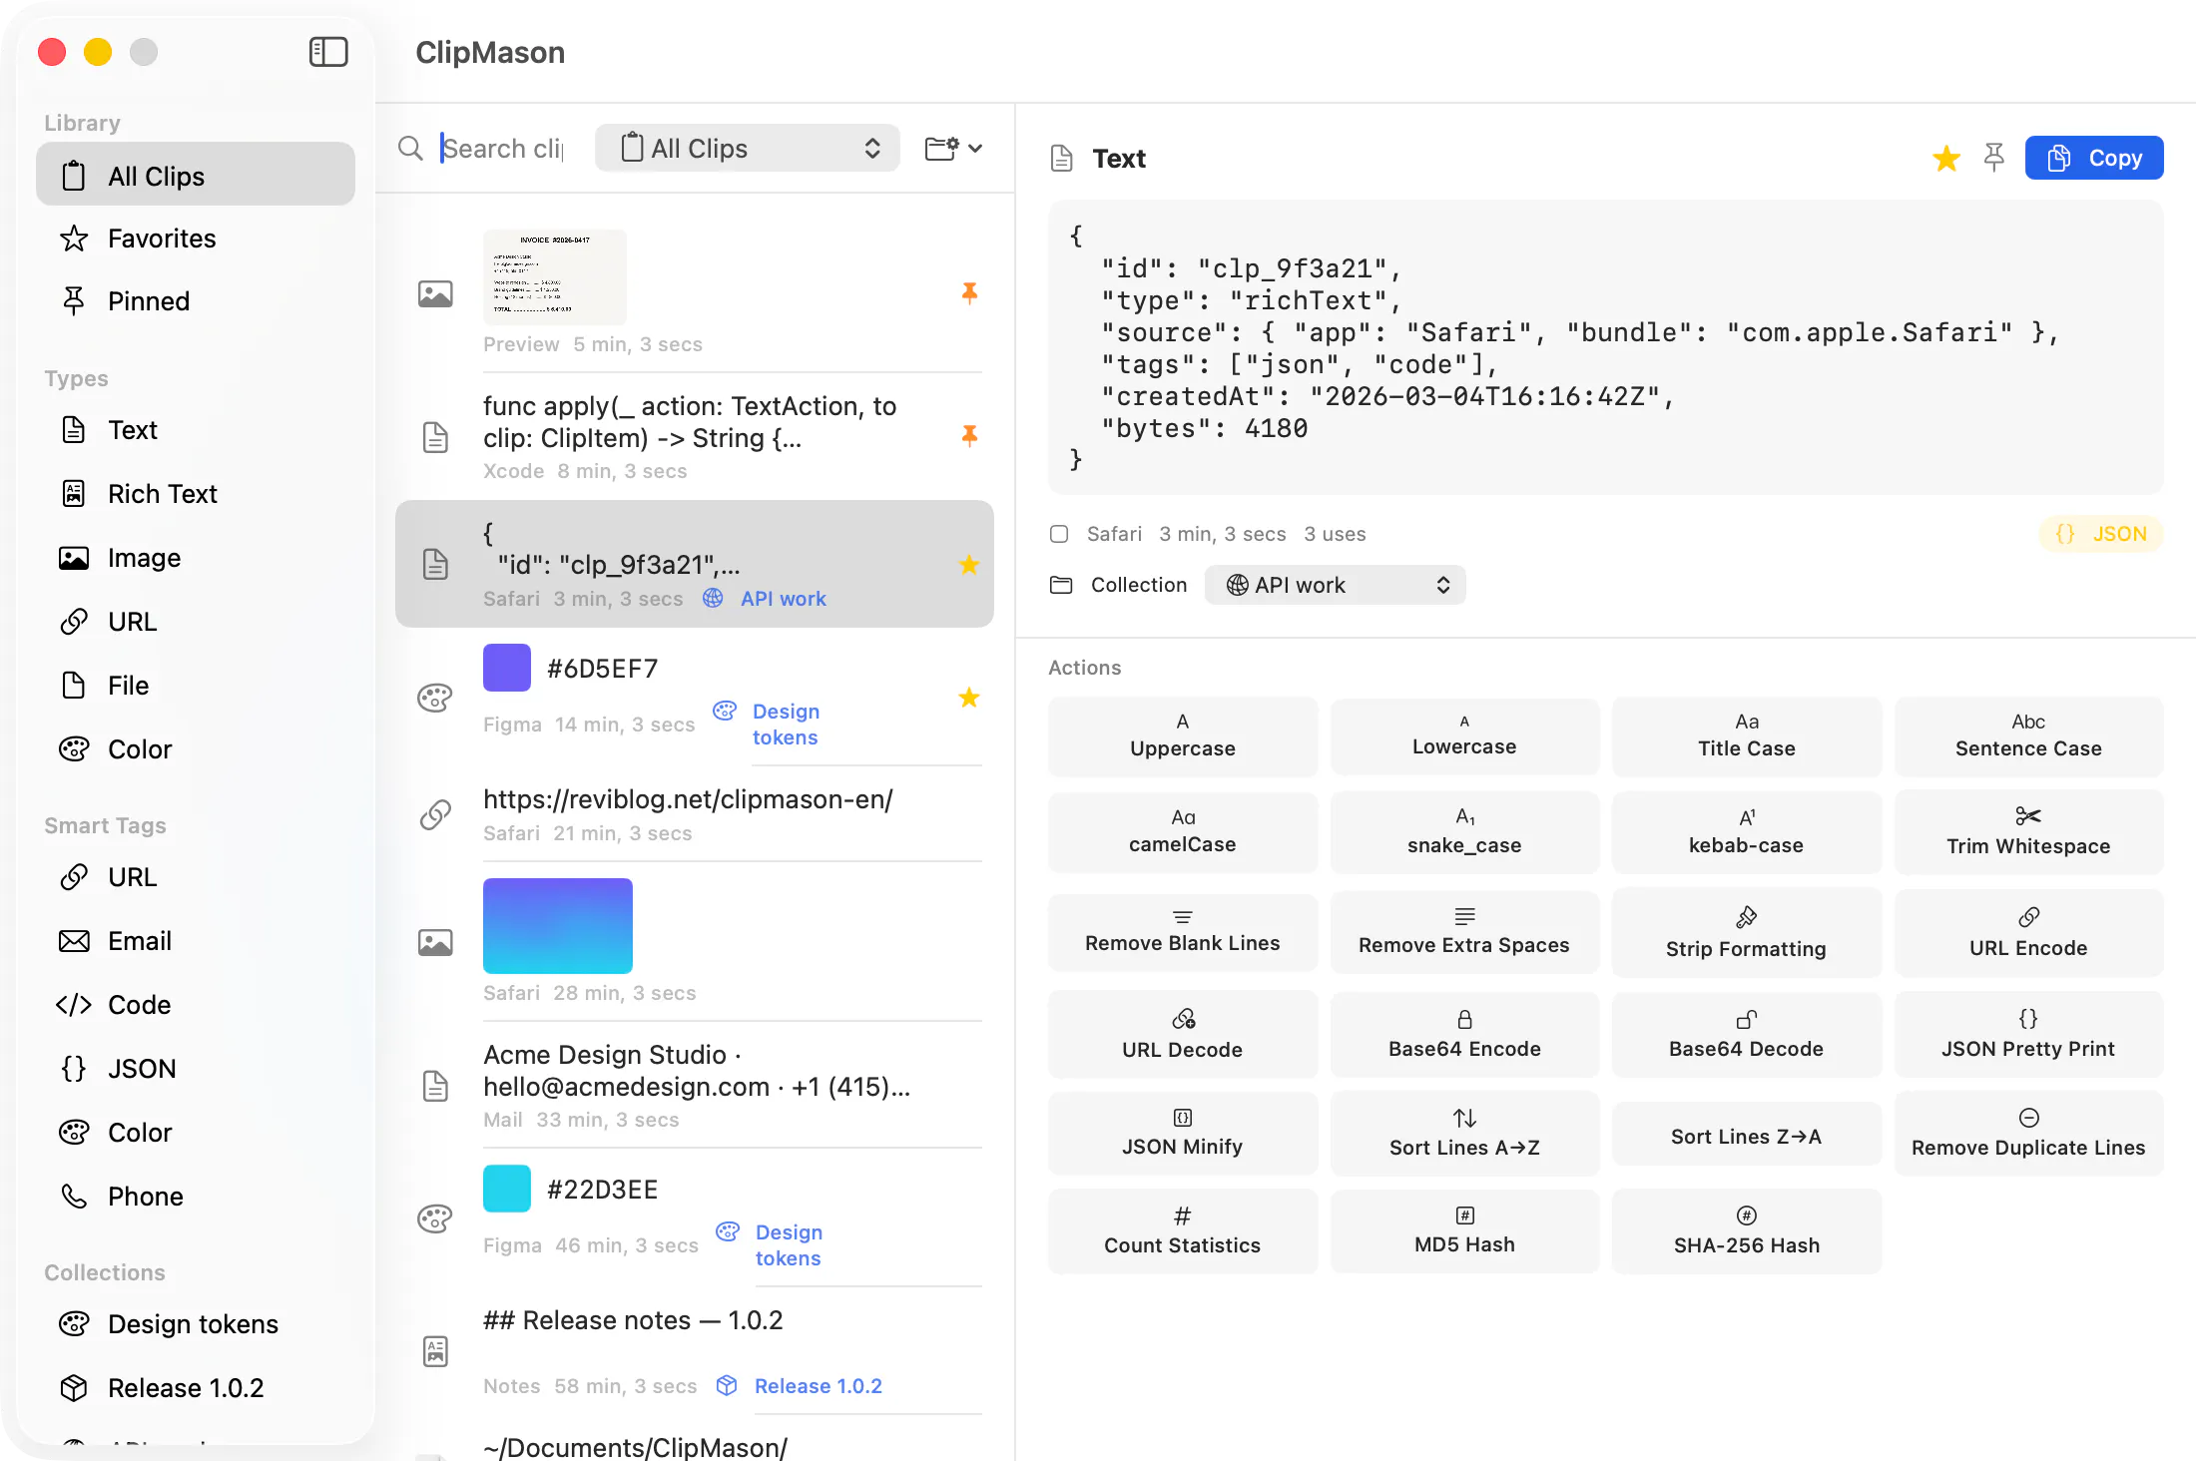Click the #6D5EF7 purple color swatch
Screen dimensions: 2196x1461
tap(507, 668)
